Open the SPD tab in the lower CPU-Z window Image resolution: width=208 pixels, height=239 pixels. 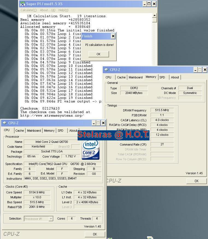[x=60, y=131]
